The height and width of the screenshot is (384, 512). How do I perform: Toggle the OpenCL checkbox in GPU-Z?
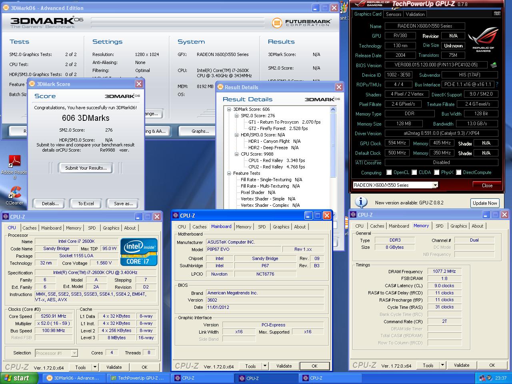(389, 172)
